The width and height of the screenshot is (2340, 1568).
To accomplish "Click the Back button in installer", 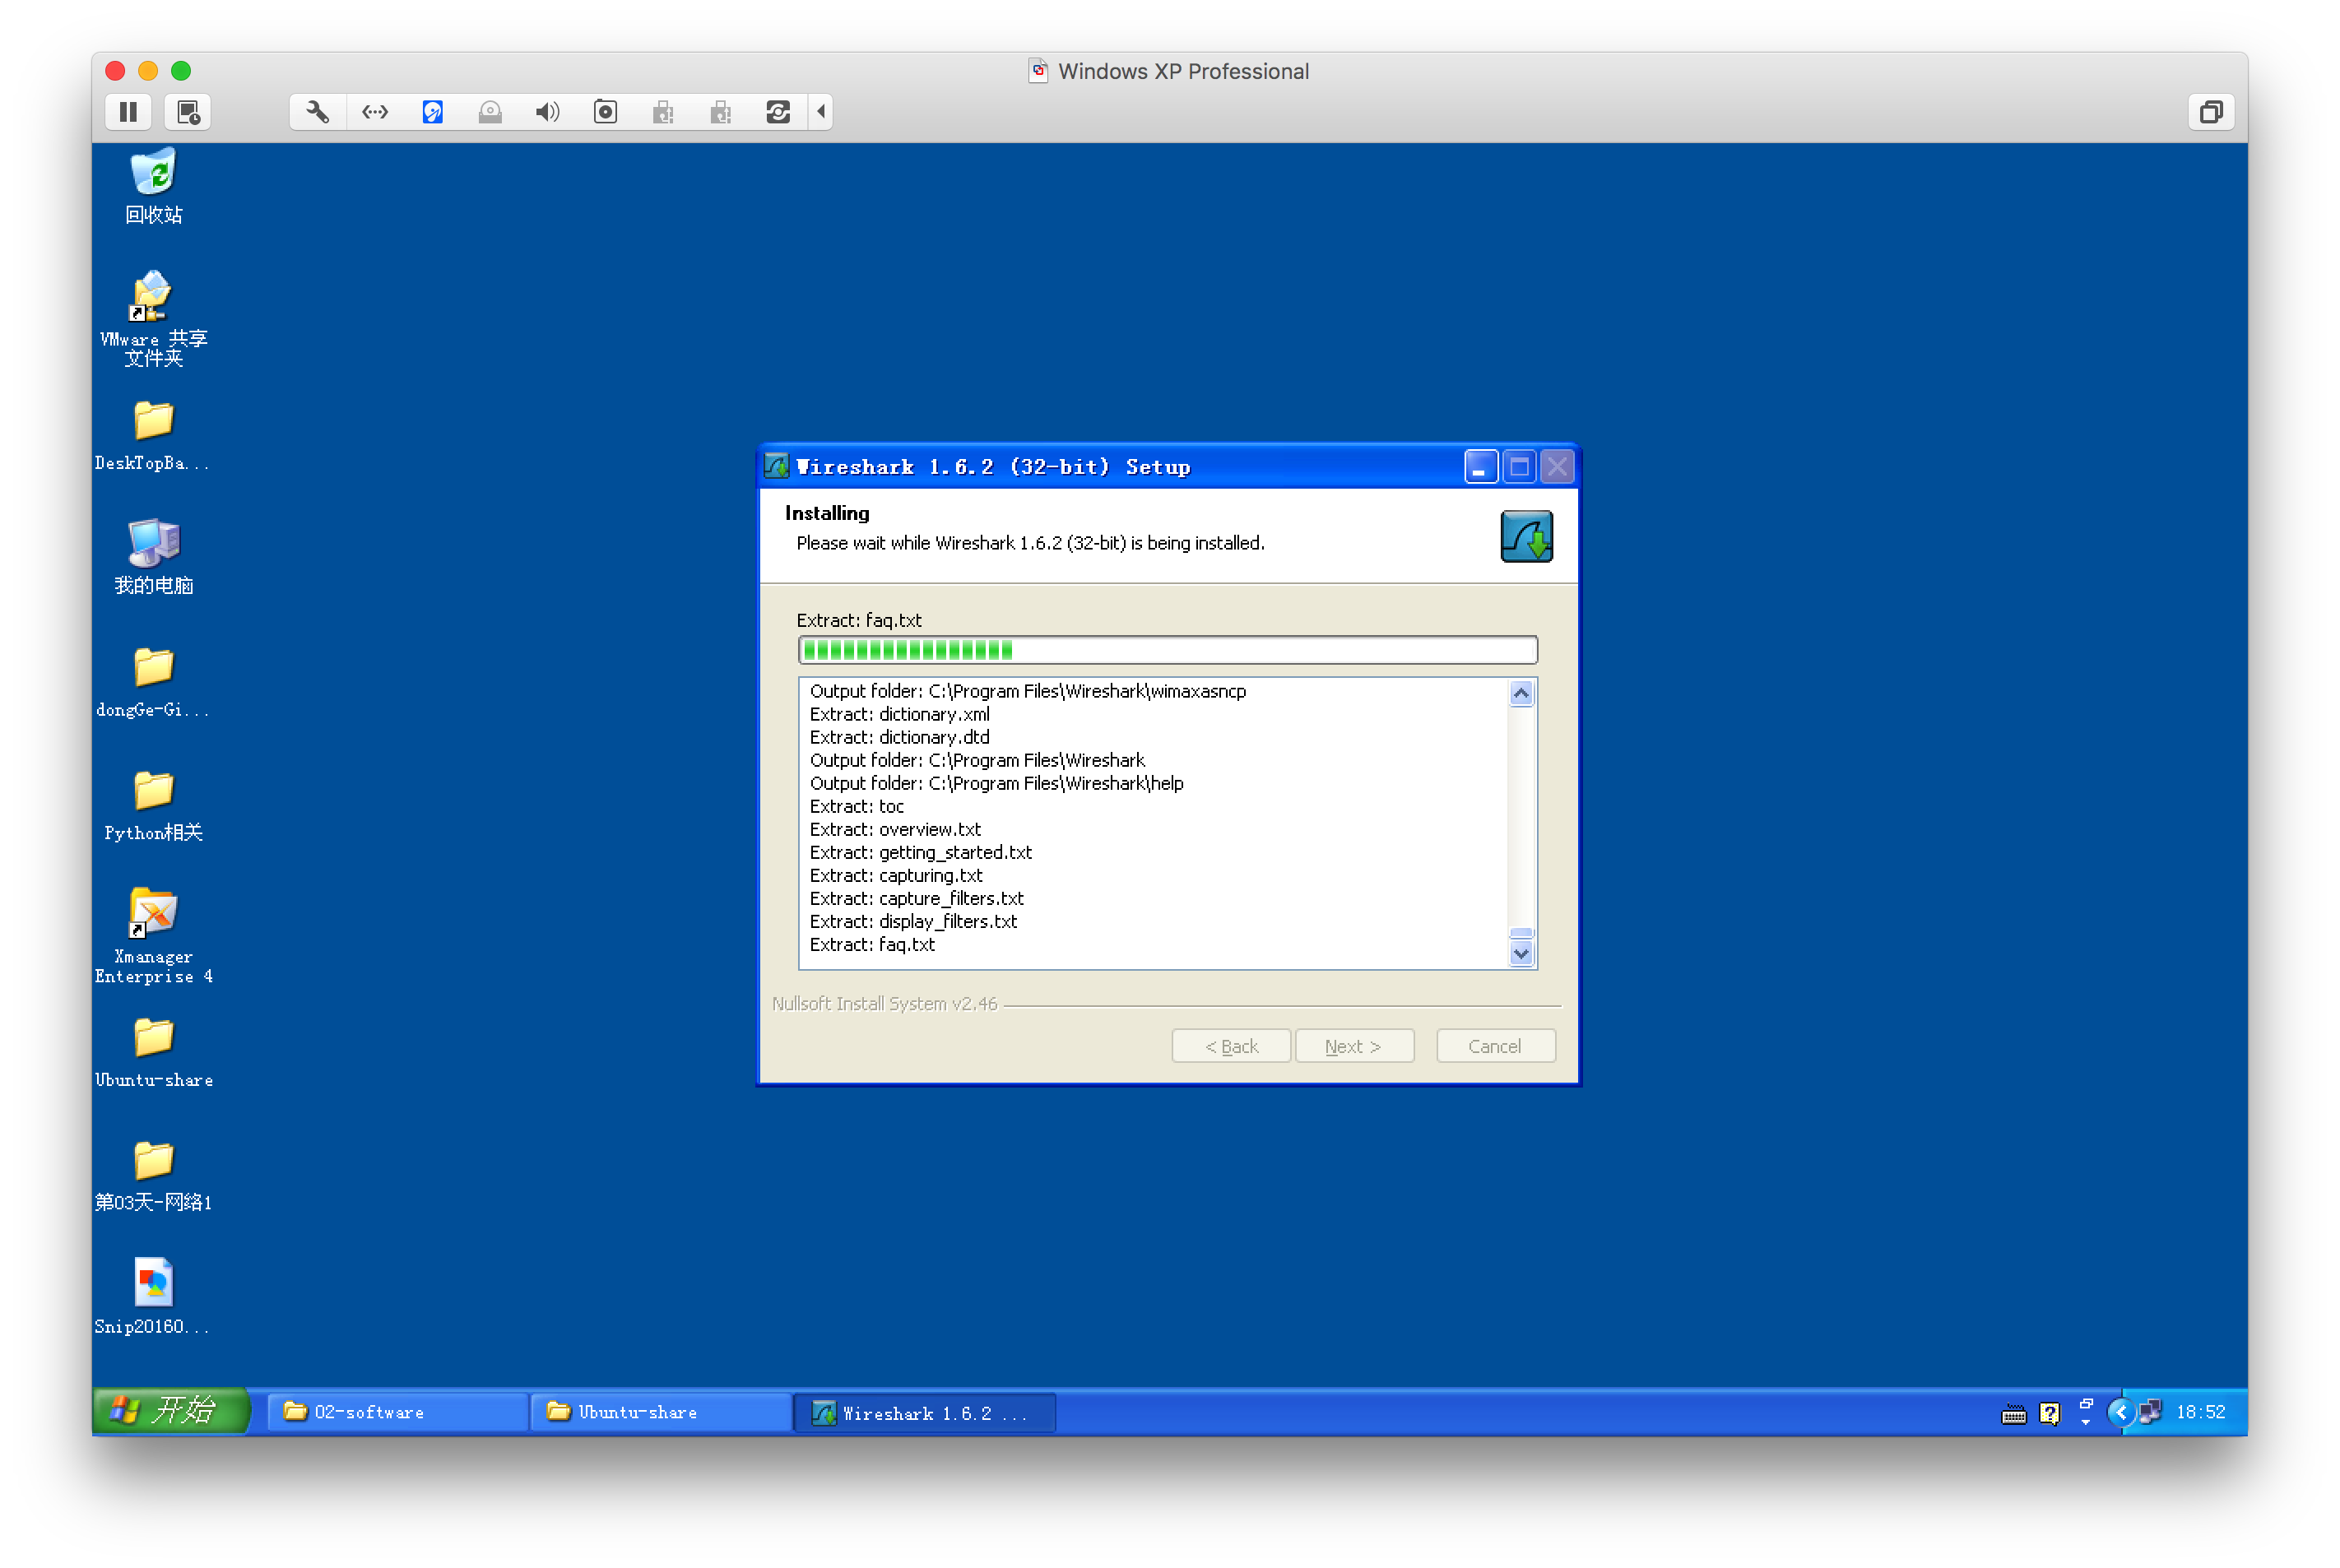I will [x=1231, y=1046].
